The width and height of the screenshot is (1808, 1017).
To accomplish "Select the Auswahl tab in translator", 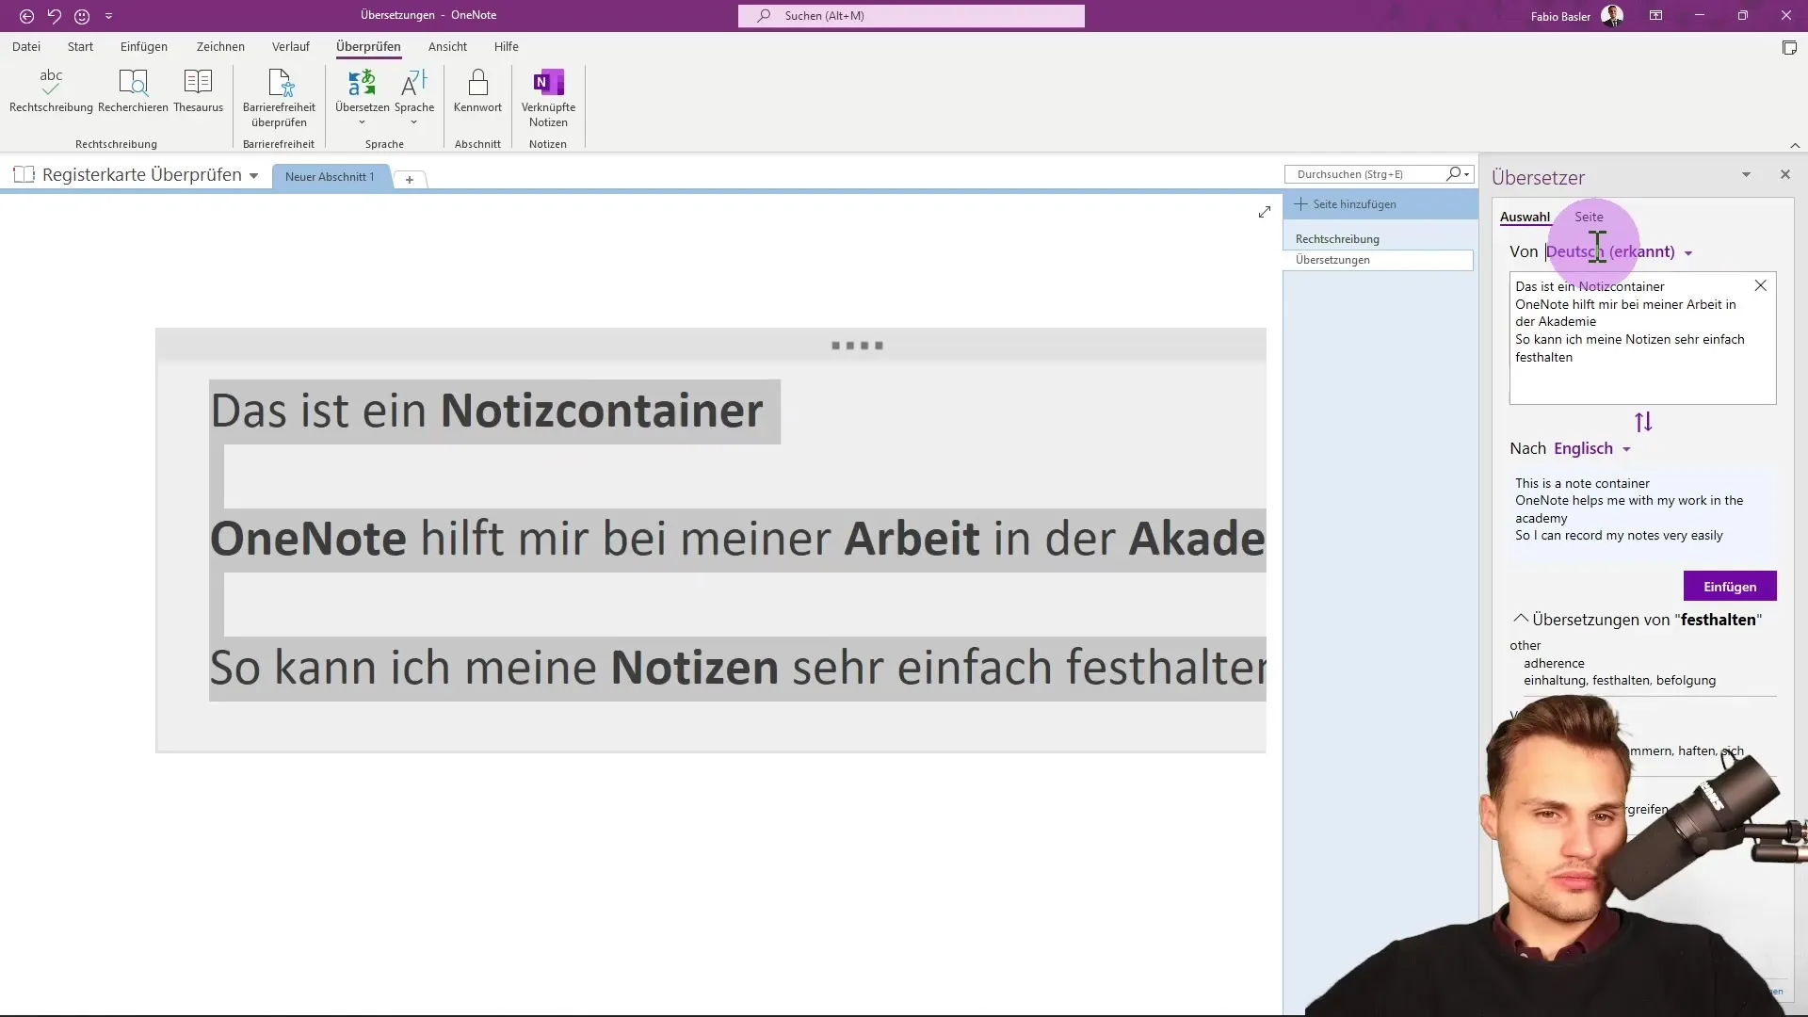I will click(x=1525, y=218).
